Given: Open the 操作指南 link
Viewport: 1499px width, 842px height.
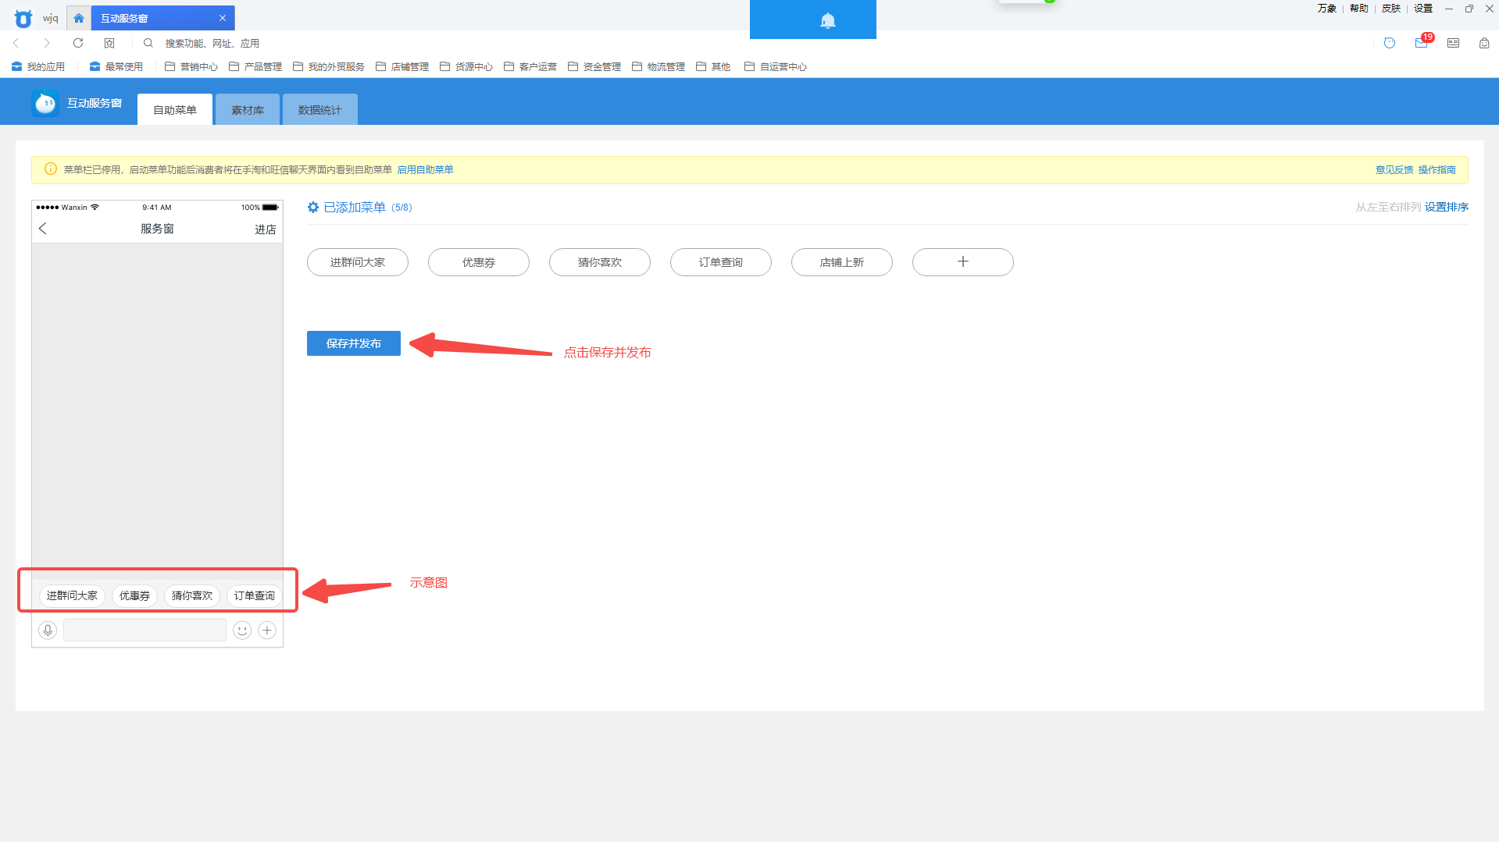Looking at the screenshot, I should [x=1437, y=169].
